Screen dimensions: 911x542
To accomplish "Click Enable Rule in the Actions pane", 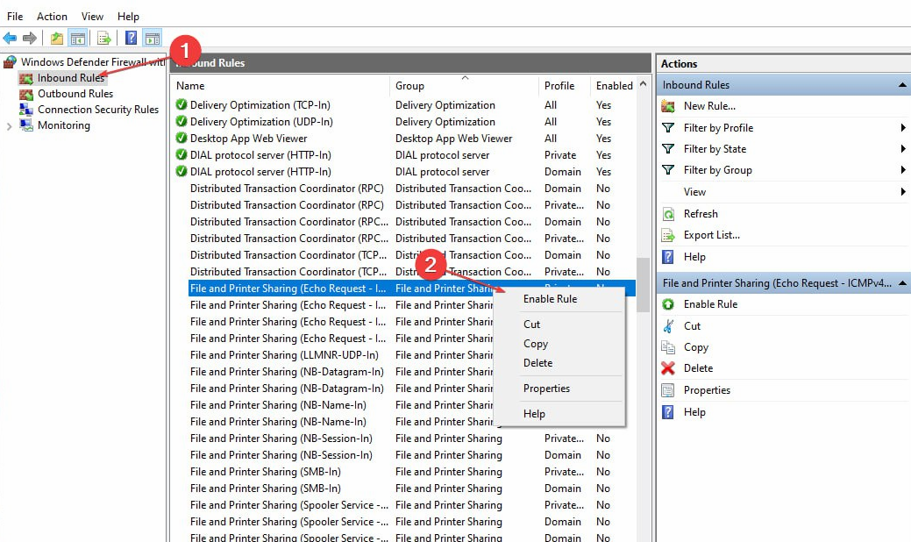I will (x=710, y=303).
